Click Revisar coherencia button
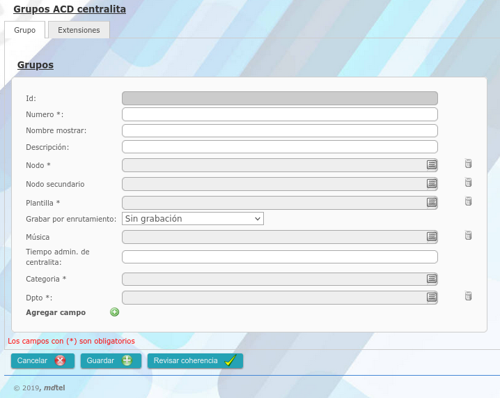The height and width of the screenshot is (398, 500). tap(195, 360)
